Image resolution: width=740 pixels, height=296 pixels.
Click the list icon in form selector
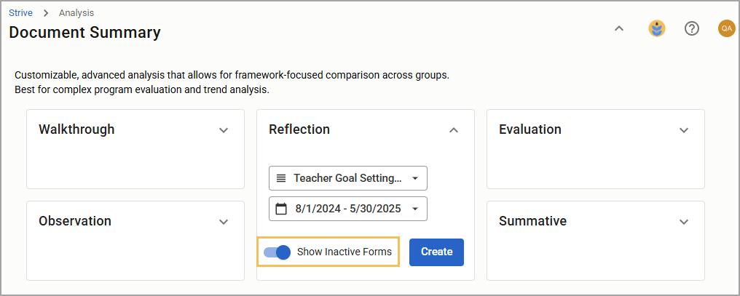click(281, 178)
